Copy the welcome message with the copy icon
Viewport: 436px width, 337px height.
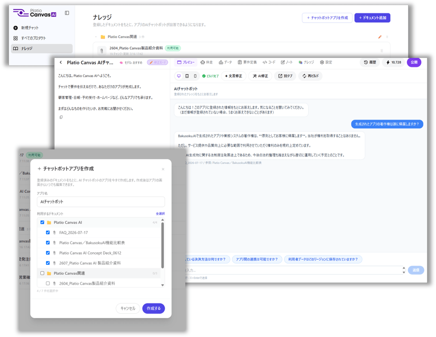(x=61, y=117)
